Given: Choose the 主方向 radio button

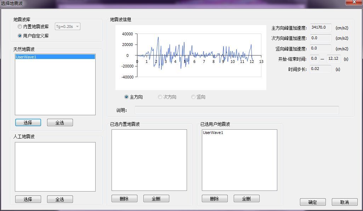Looking at the screenshot, I should click(134, 97).
